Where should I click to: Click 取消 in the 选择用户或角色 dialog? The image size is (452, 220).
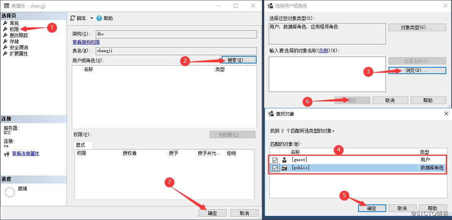click(x=390, y=100)
